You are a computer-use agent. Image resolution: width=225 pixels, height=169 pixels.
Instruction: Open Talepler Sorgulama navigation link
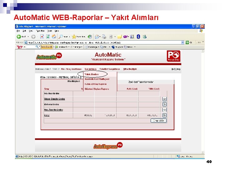(x=110, y=69)
